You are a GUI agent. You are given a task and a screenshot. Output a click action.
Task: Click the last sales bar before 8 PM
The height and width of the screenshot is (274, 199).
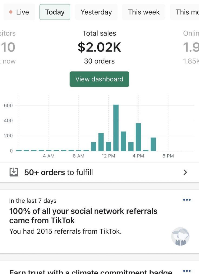coord(153,144)
